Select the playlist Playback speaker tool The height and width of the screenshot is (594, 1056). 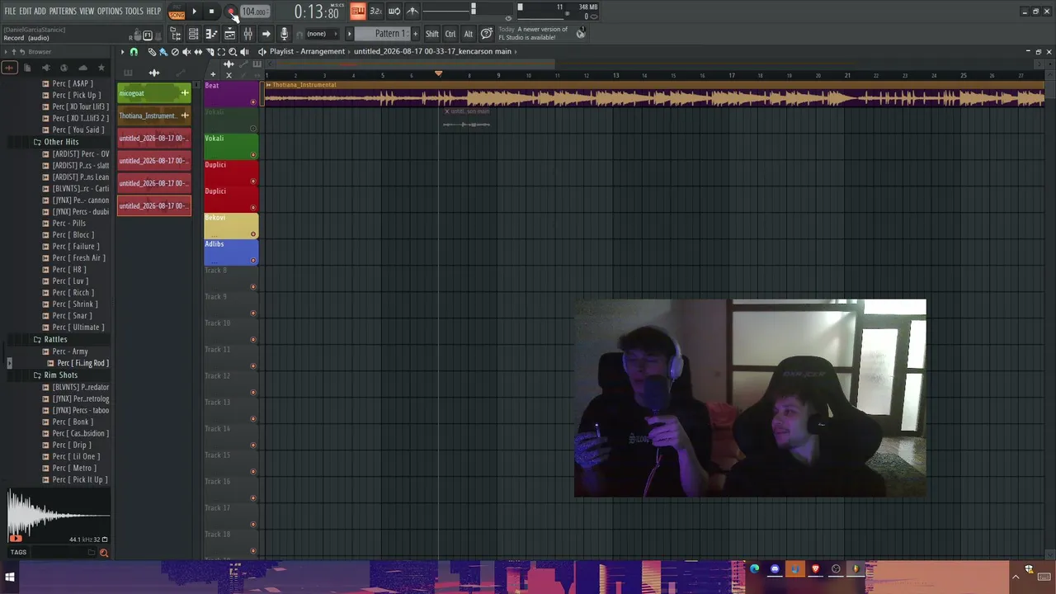tap(244, 52)
